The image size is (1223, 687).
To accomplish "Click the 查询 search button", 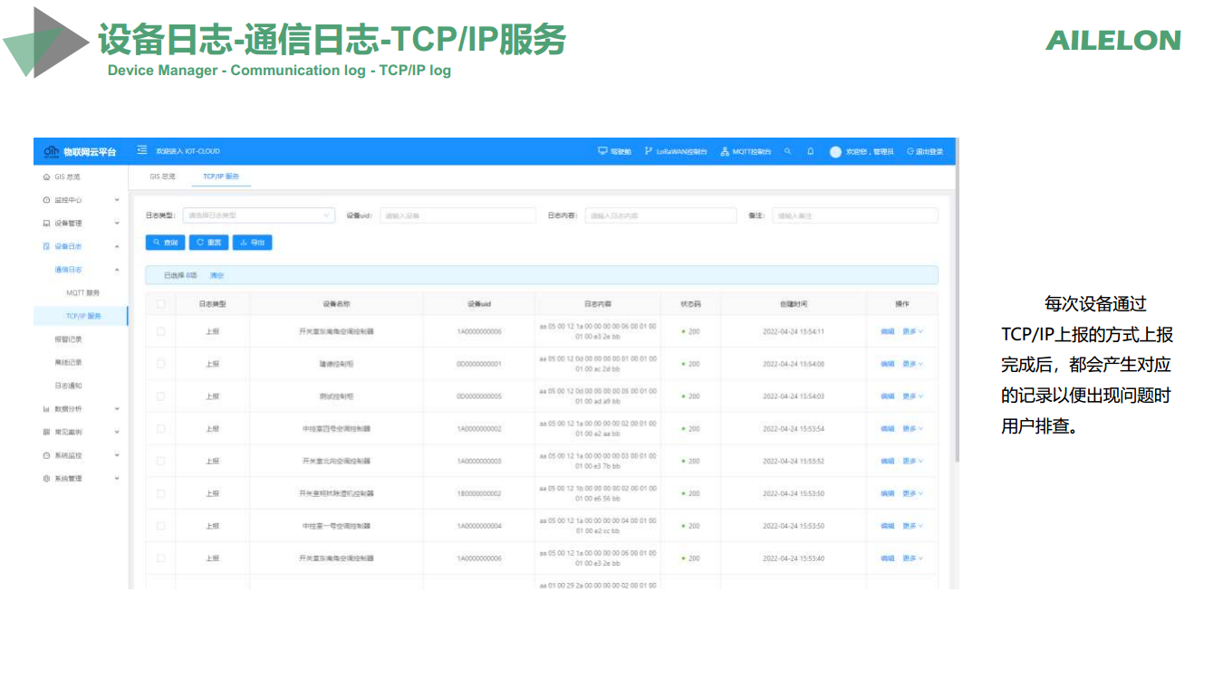I will tap(165, 243).
